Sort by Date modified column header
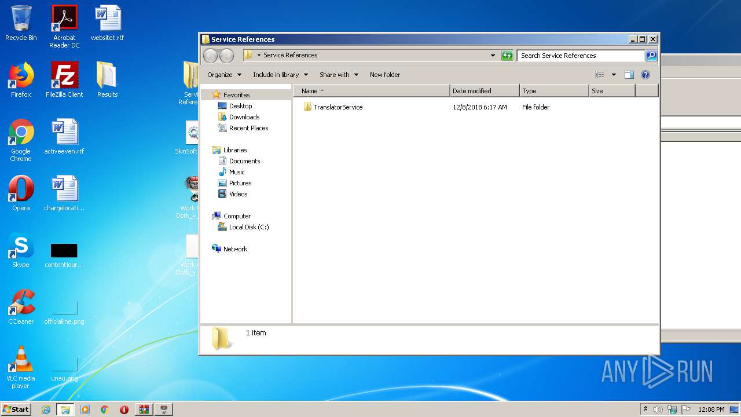Screen dimensions: 741x417 tap(485, 91)
